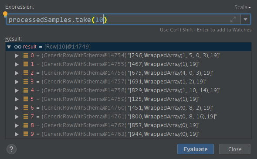Expand row 4 GenericRowWithSchema@14758

17,90
